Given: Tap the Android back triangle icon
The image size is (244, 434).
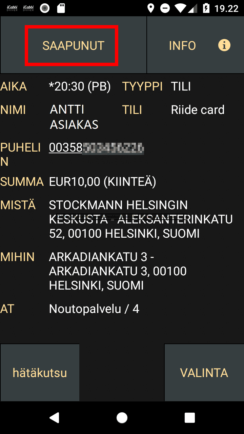Looking at the screenshot, I should tap(54, 418).
